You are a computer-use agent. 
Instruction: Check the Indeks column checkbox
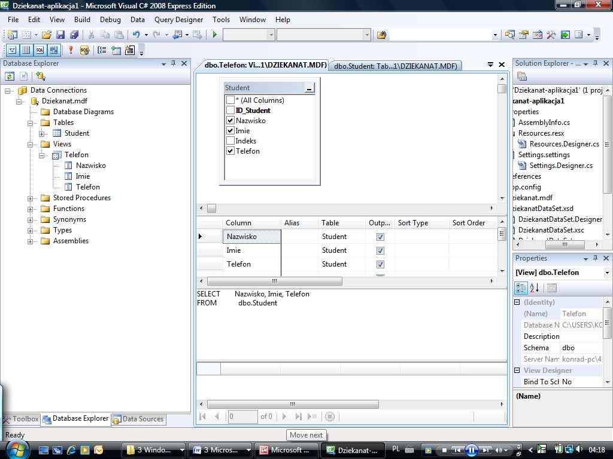[x=230, y=141]
